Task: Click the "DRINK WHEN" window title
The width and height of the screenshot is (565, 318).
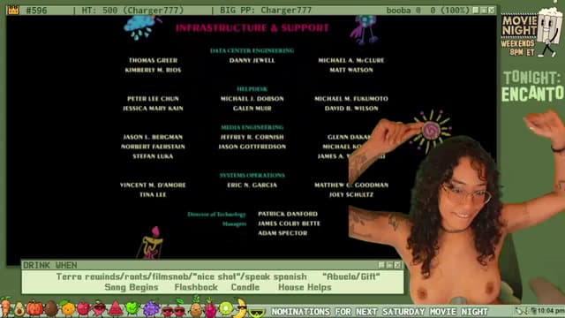Action: 50,265
